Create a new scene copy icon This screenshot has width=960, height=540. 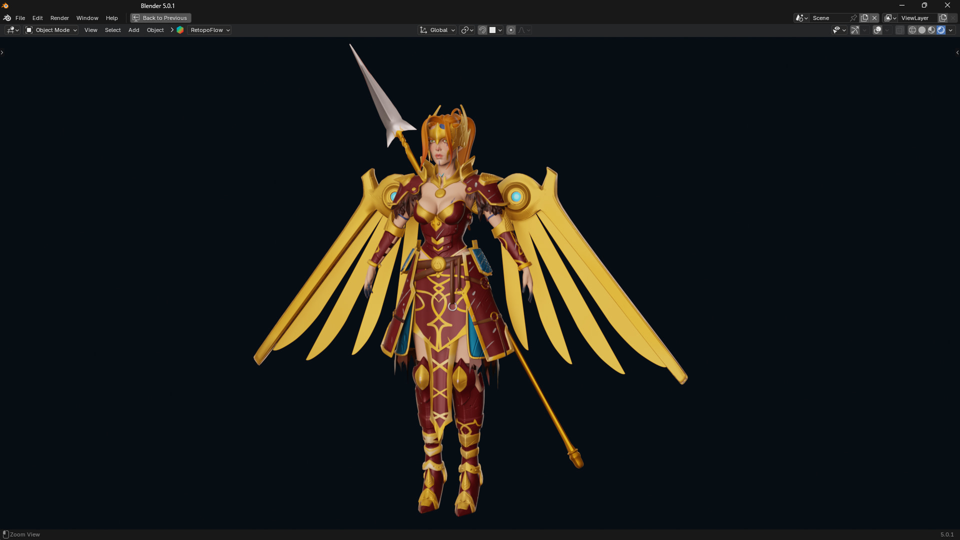point(864,18)
